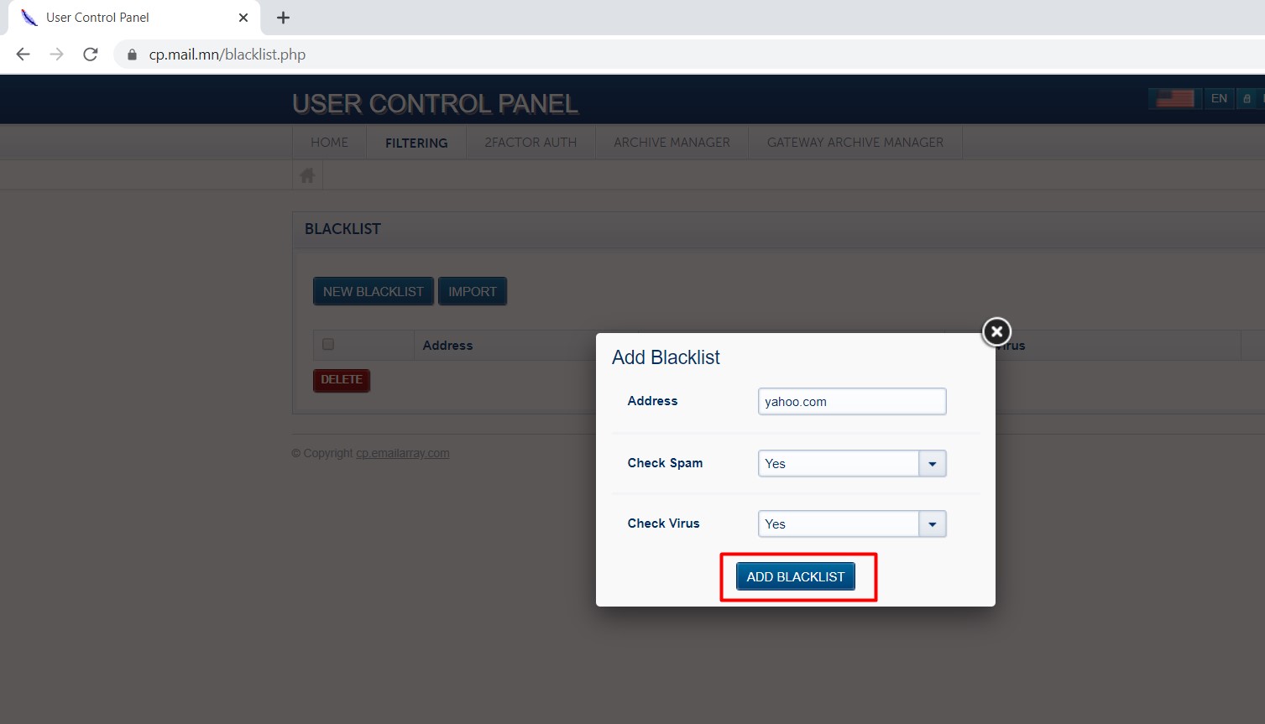Click the browser forward arrow

(x=56, y=55)
